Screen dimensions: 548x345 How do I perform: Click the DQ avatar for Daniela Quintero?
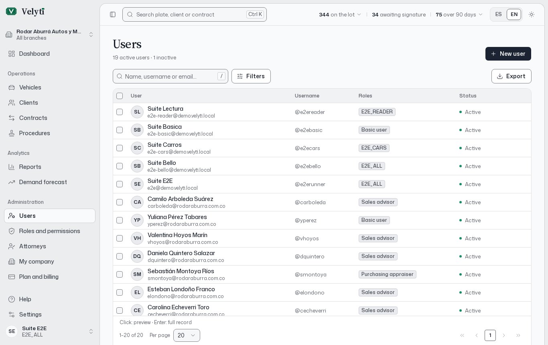[x=137, y=256]
